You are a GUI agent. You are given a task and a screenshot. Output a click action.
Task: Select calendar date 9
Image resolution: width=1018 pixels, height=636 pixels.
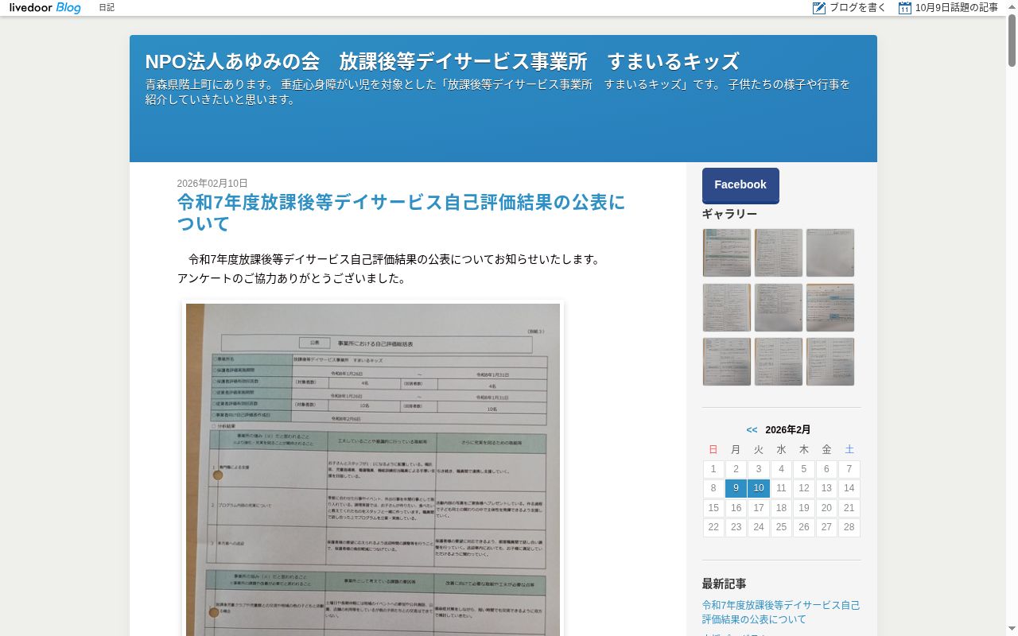[736, 488]
